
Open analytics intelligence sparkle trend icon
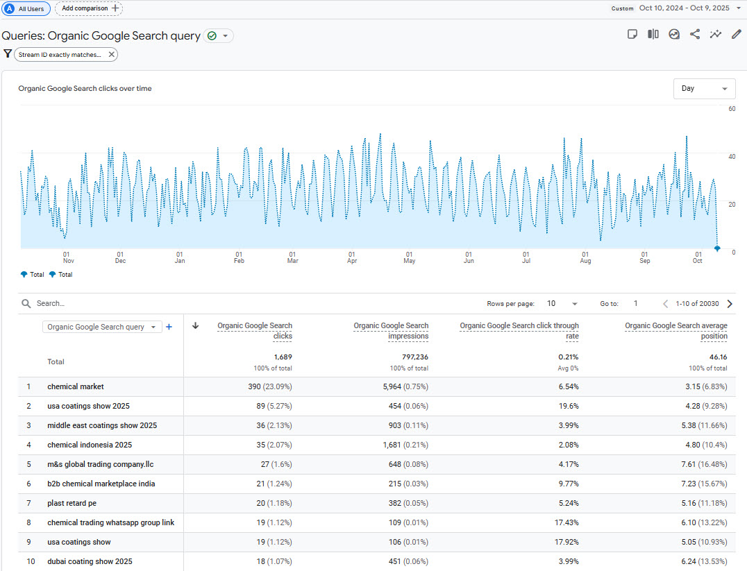point(716,33)
